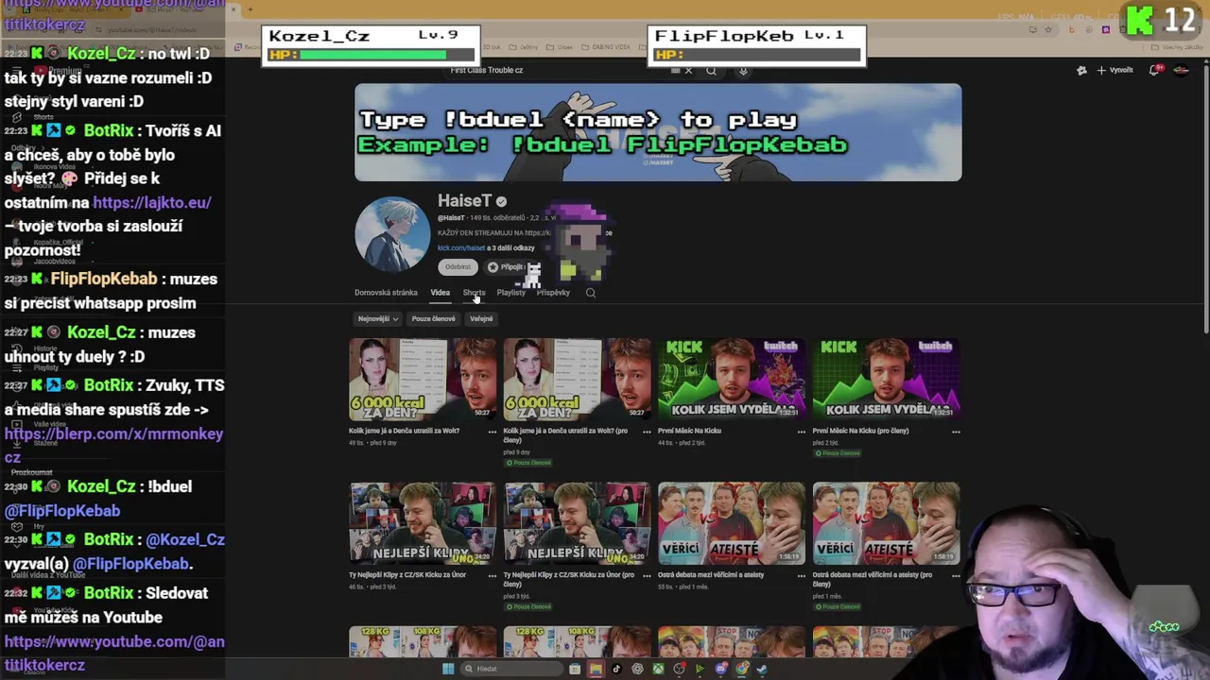Select the Videa tab

point(440,293)
